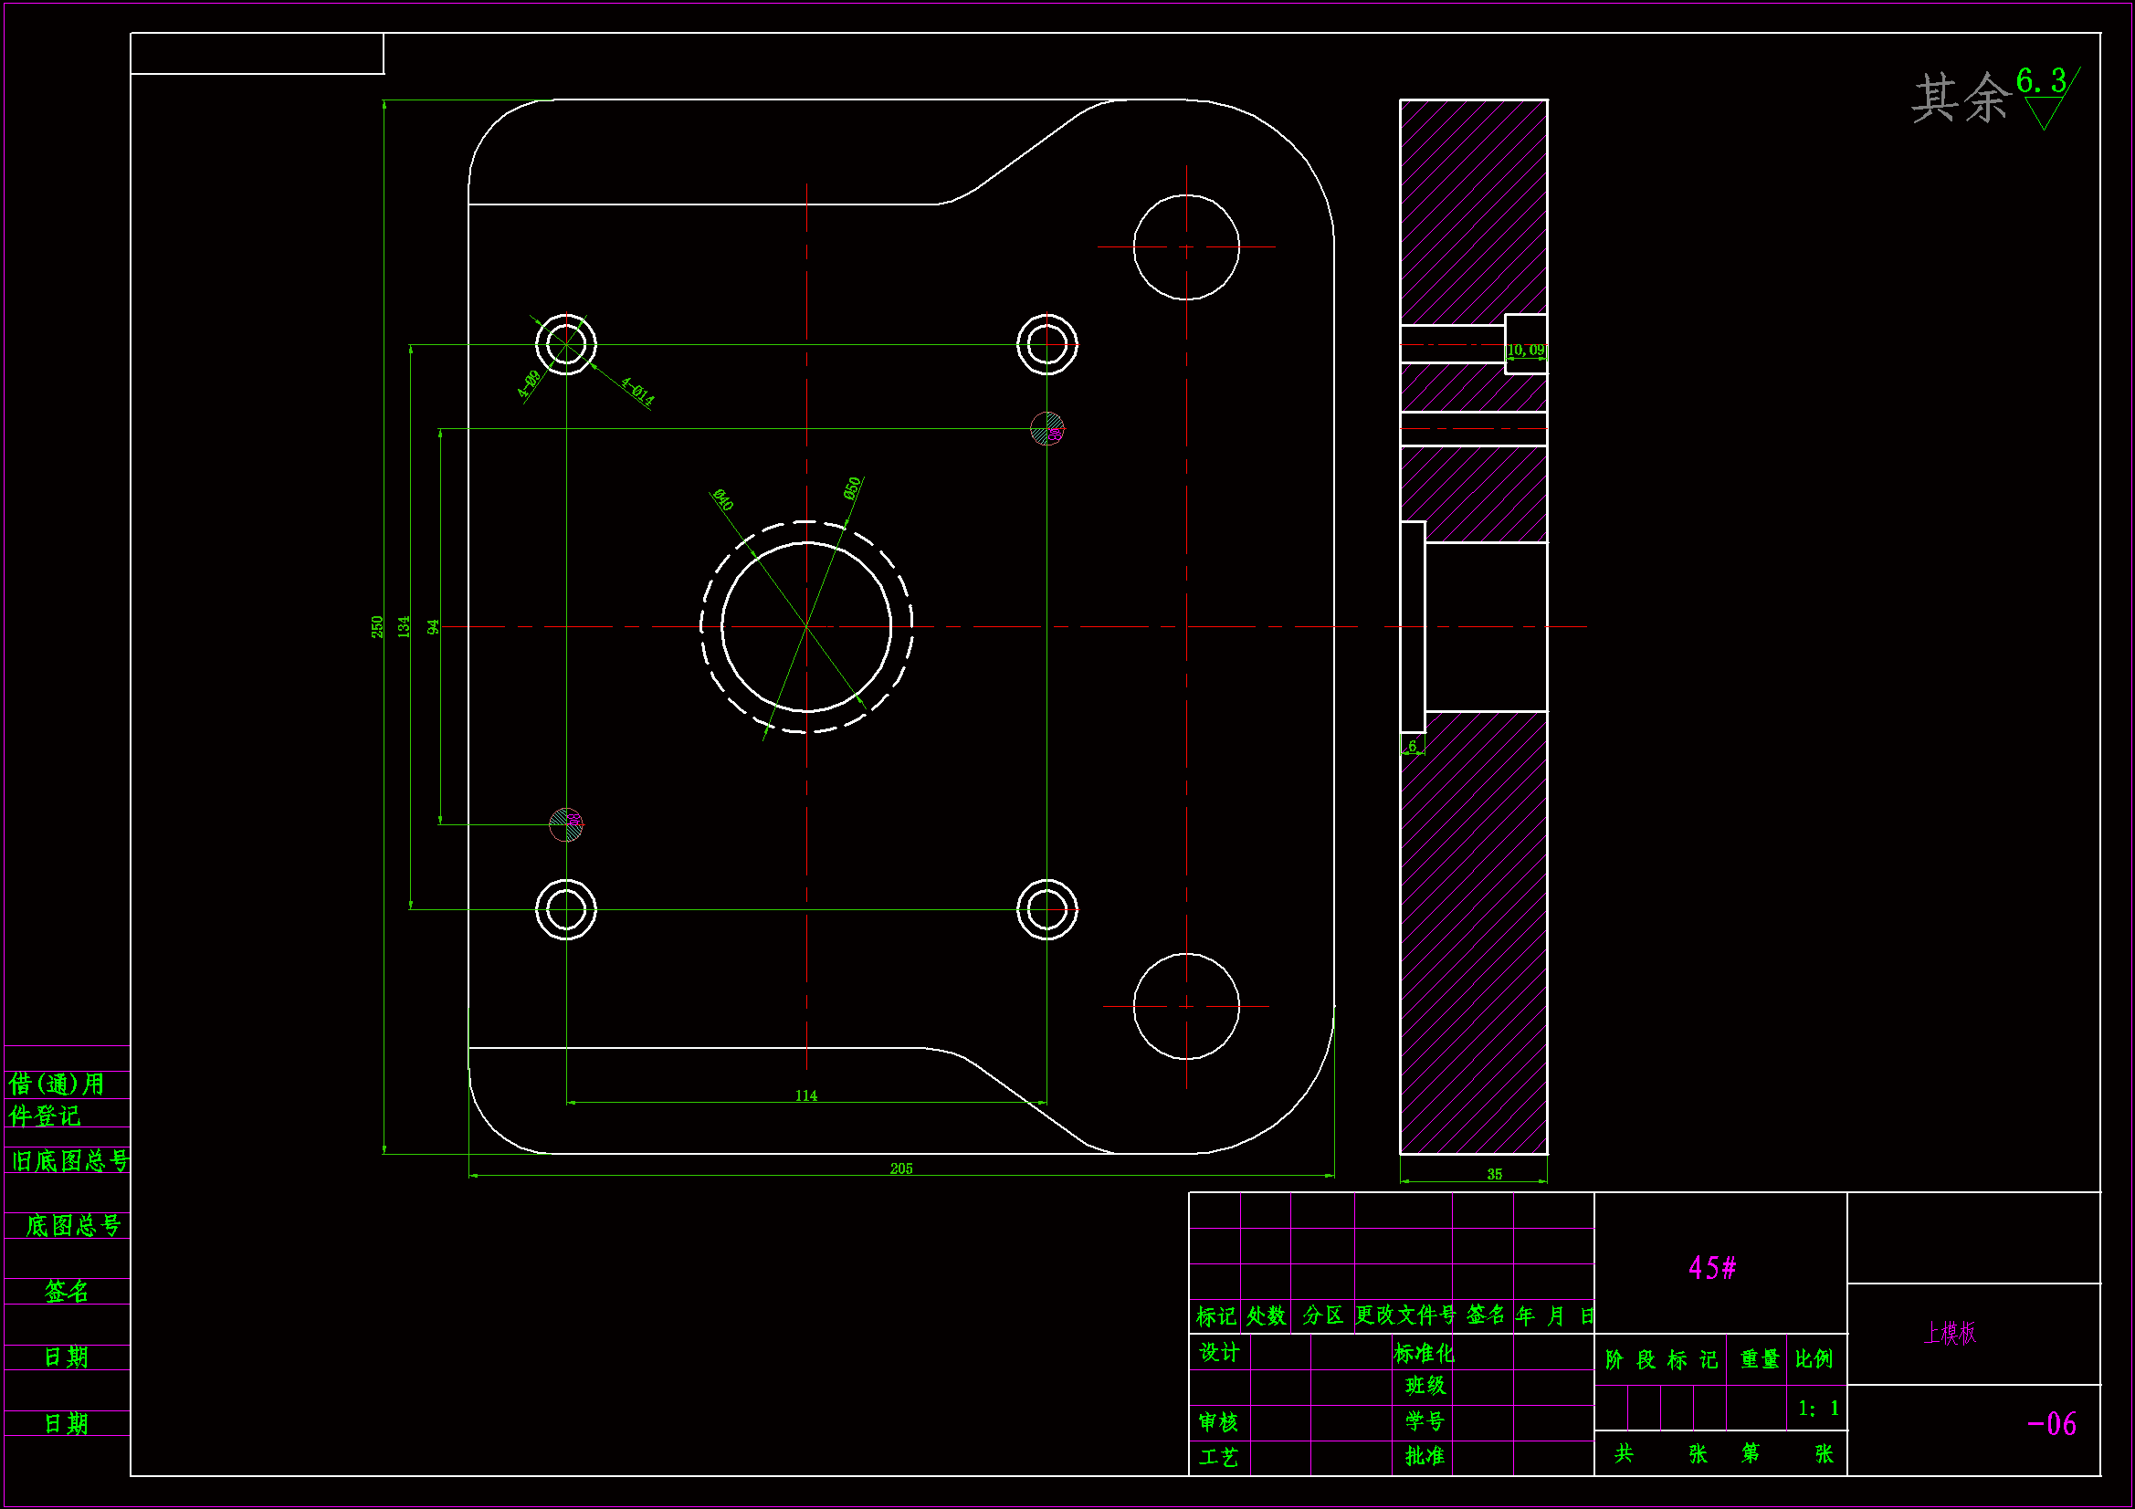The image size is (2135, 1509).
Task: Click the 设计 label in title block
Action: (1218, 1353)
